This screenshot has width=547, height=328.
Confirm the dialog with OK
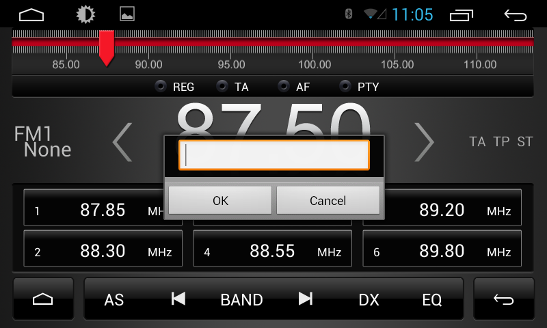(x=220, y=200)
